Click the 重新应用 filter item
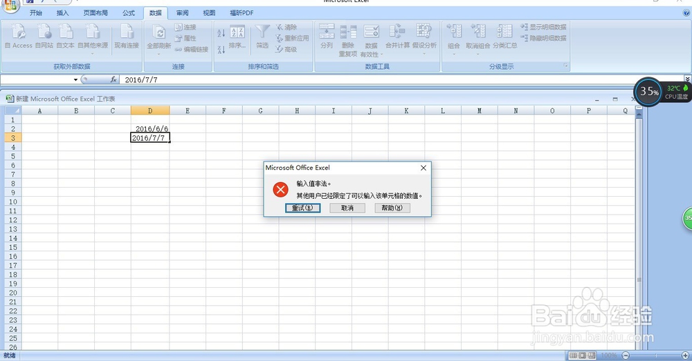Screen dimensions: 692x361 [292, 38]
